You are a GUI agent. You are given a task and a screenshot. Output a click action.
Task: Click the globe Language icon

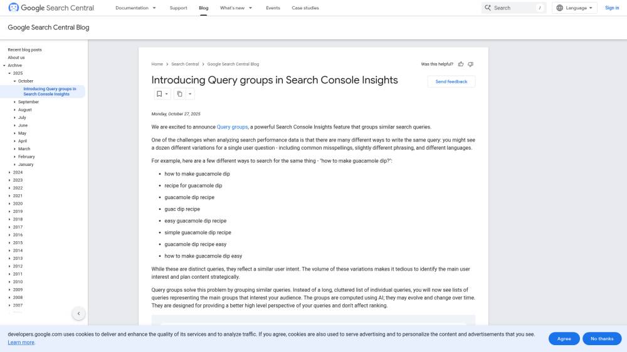tap(560, 8)
